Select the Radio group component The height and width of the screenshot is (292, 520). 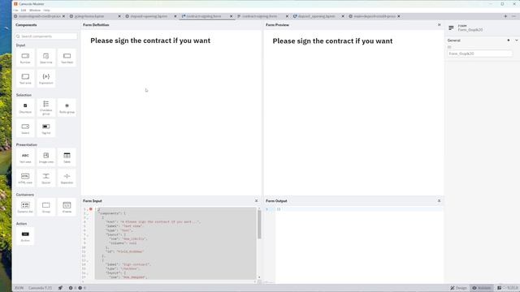coord(67,108)
